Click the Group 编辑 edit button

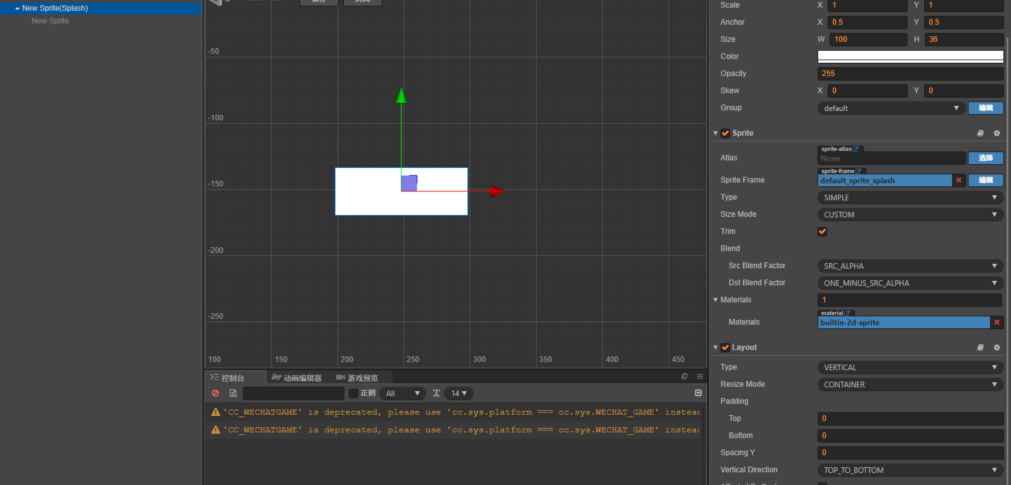point(986,108)
